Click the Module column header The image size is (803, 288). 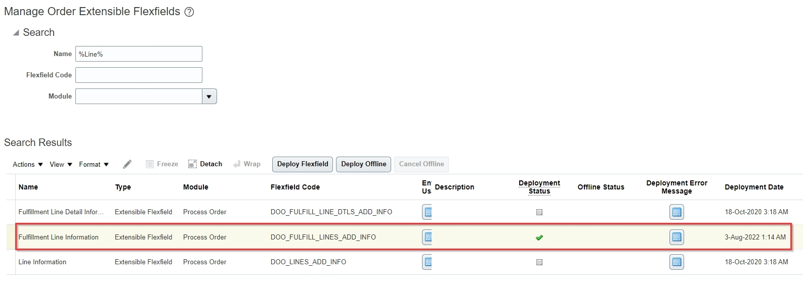coord(196,187)
